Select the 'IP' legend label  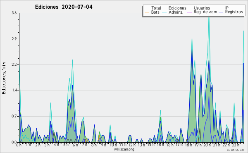(x=227, y=8)
